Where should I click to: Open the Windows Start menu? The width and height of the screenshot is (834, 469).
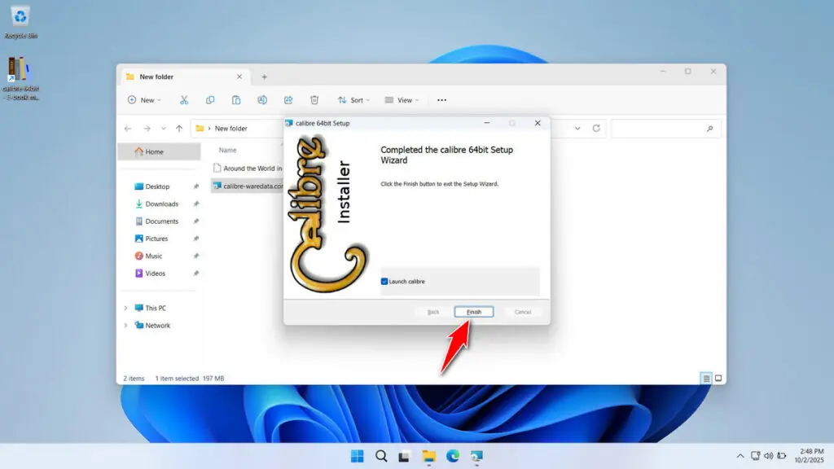357,456
